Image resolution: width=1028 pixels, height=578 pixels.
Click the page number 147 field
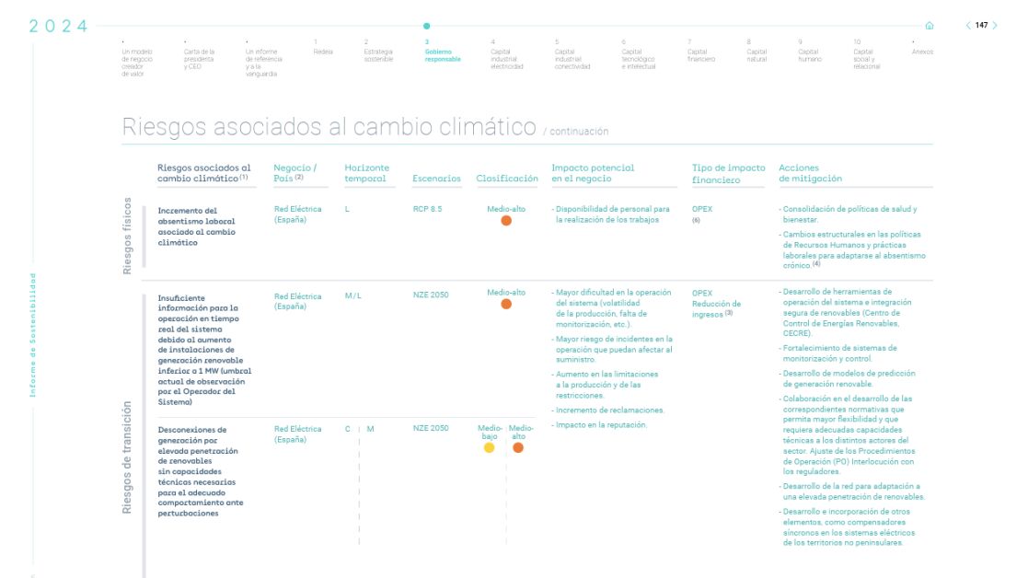tap(981, 26)
